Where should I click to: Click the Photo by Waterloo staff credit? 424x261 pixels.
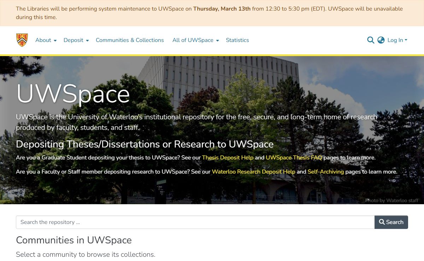coord(391,200)
